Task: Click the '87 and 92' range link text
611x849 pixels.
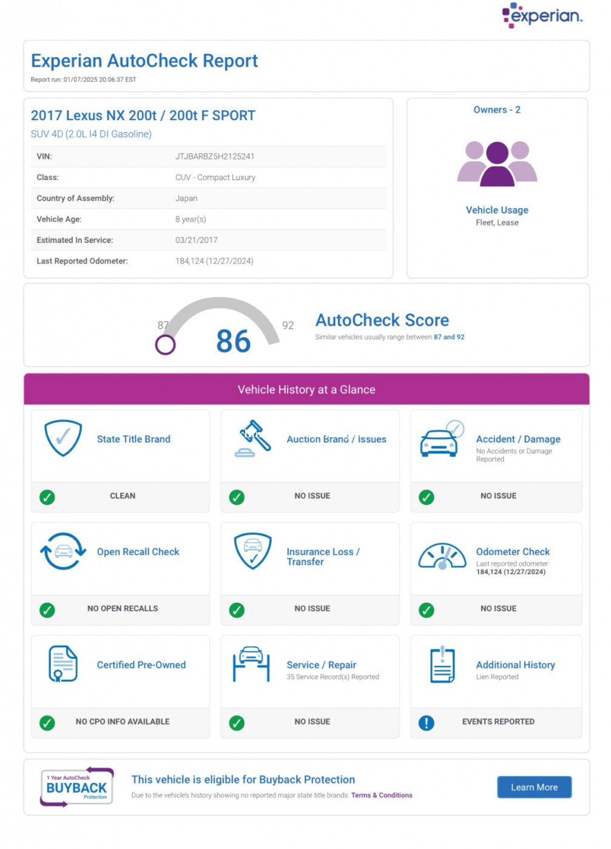Action: [x=449, y=337]
